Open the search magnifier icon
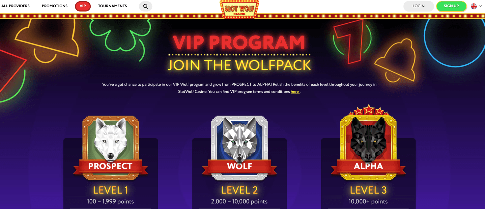The image size is (485, 209). pos(145,6)
